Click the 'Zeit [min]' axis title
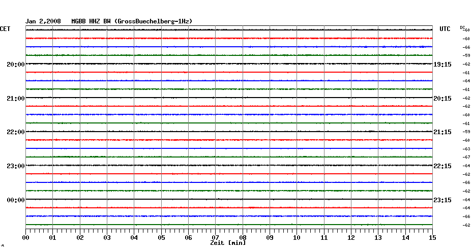This screenshot has width=473, height=251. pos(228,243)
